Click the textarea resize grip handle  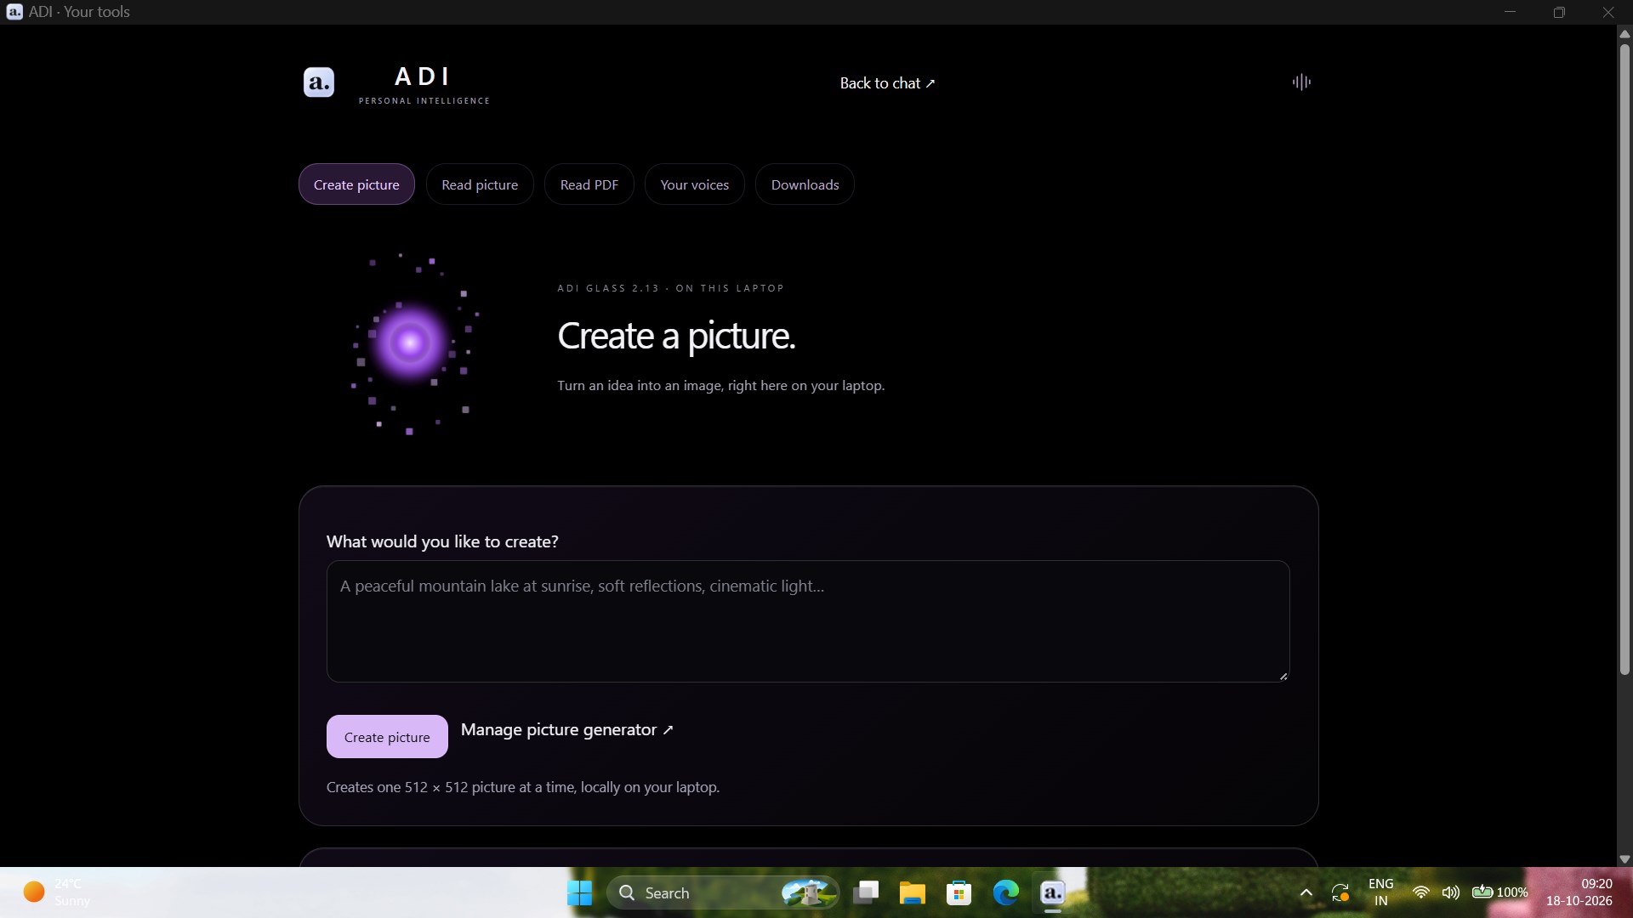click(1283, 676)
